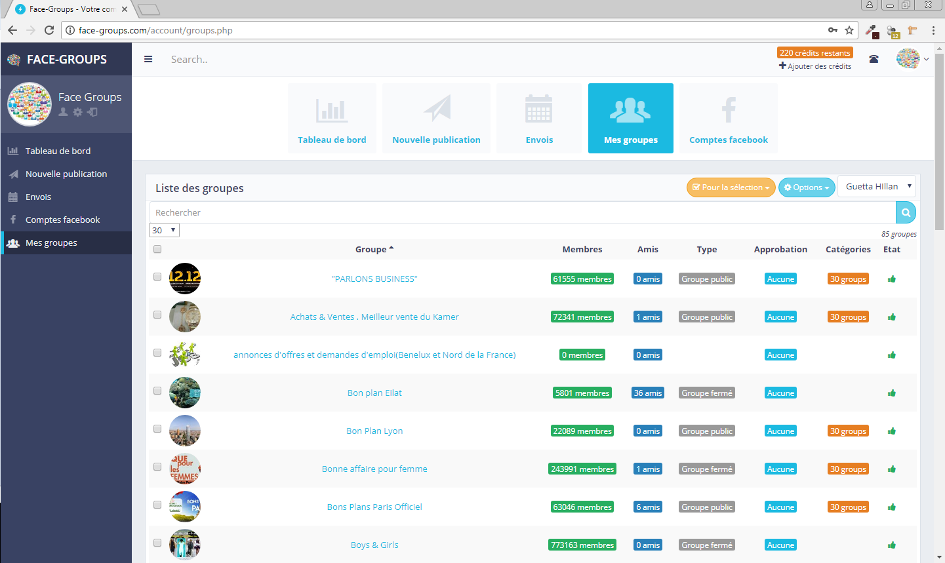
Task: Click the gear settings icon under Face Groups
Action: point(77,112)
